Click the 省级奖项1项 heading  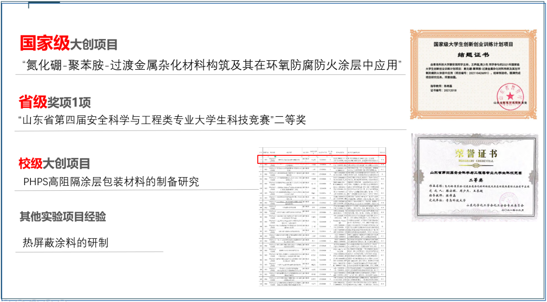point(55,103)
